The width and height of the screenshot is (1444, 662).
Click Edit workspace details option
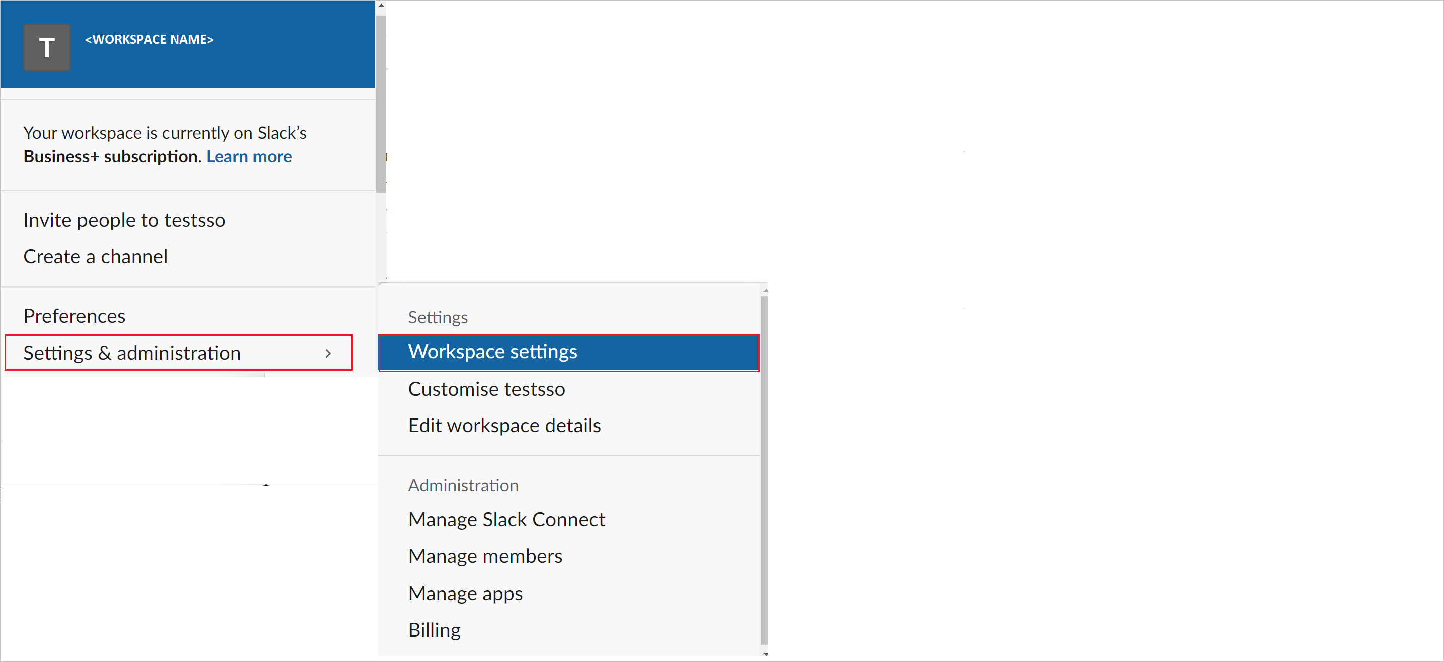click(504, 424)
